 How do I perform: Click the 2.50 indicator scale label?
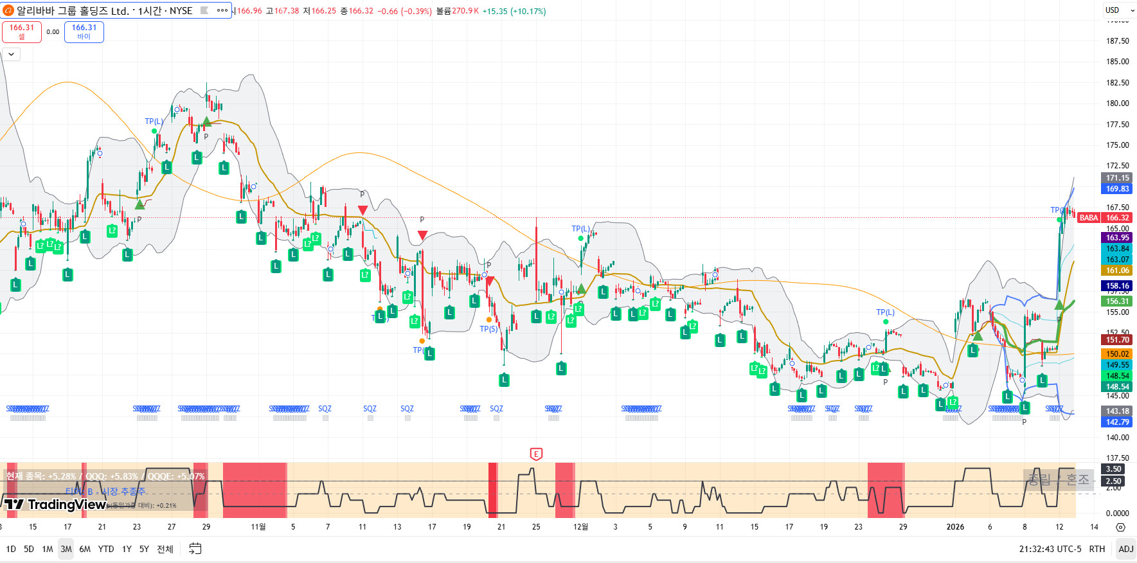1114,481
